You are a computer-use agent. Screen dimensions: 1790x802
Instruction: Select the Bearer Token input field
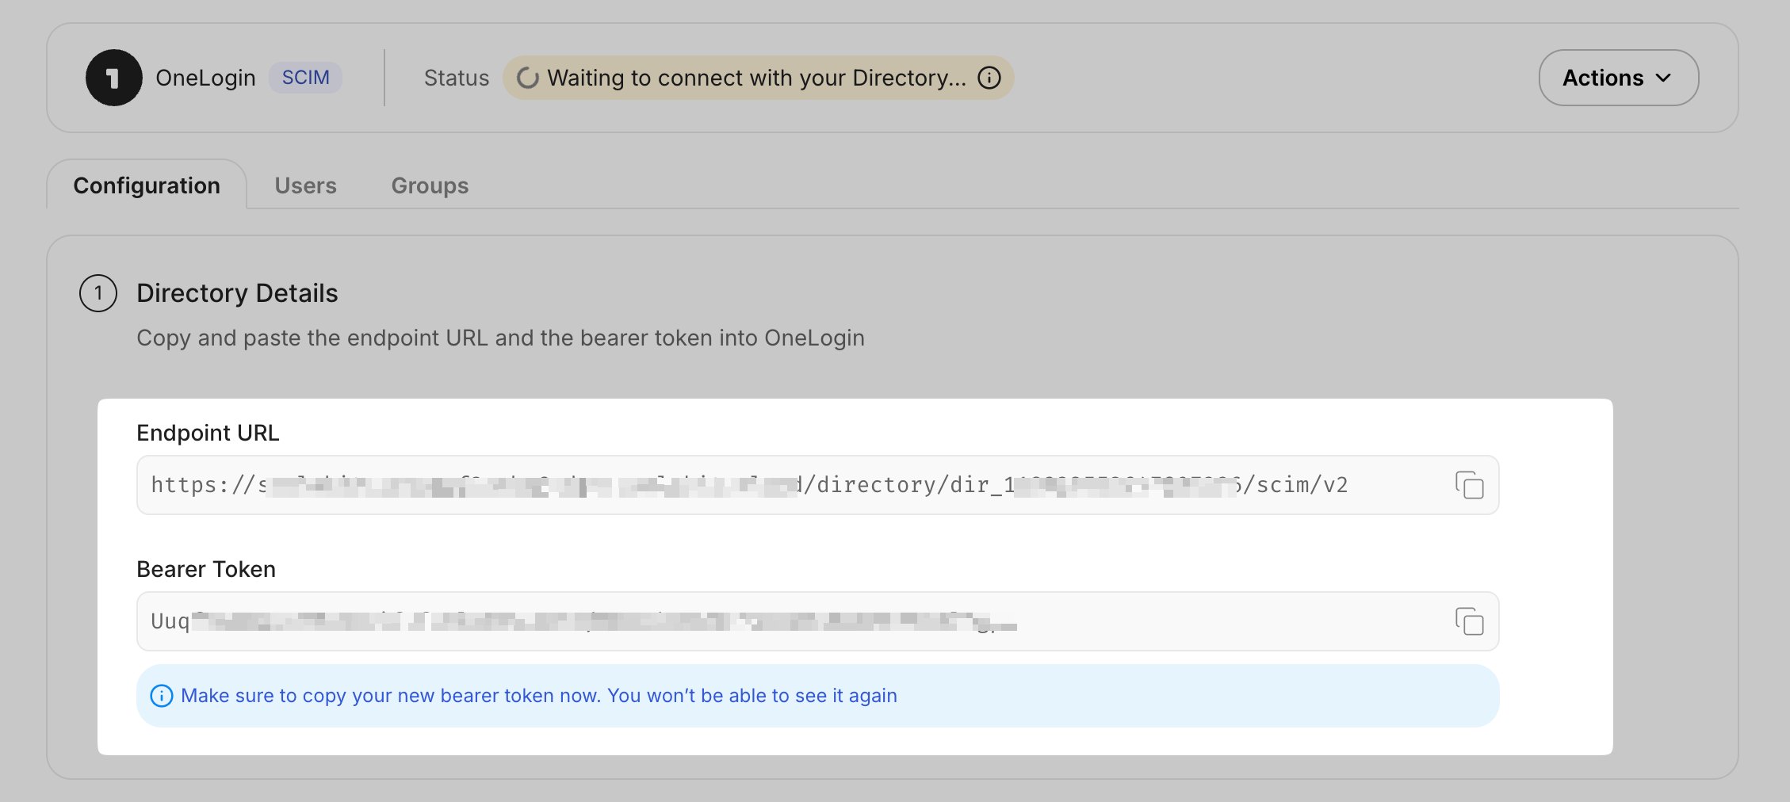(713, 621)
